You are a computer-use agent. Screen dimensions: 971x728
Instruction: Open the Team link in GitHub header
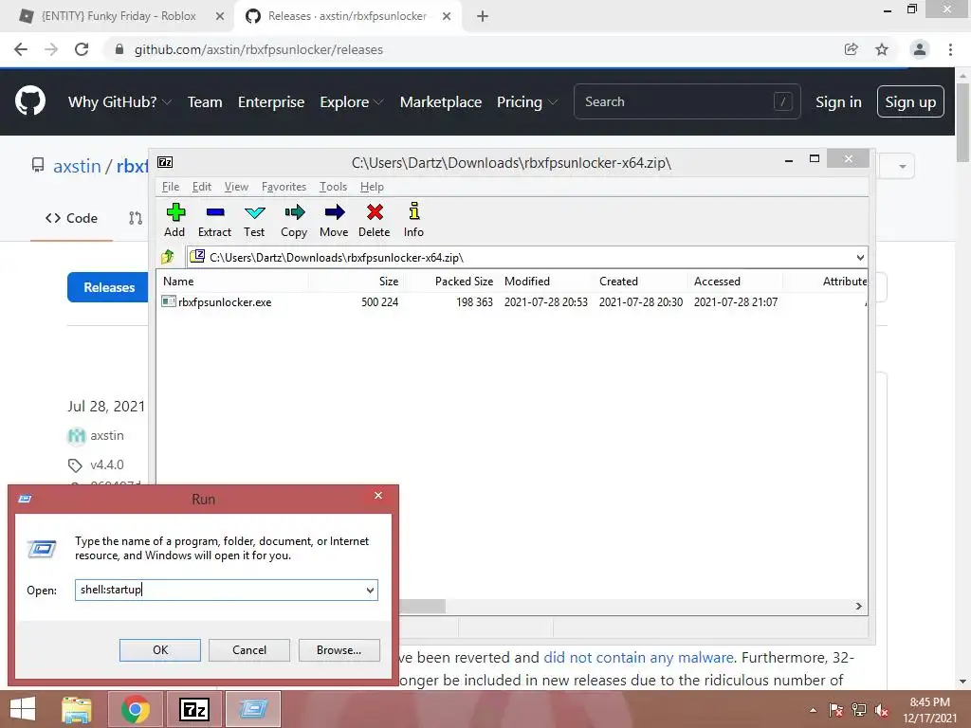(x=205, y=102)
